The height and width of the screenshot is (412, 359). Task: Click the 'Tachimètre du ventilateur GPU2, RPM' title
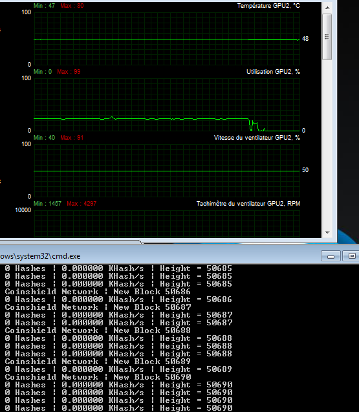point(248,204)
